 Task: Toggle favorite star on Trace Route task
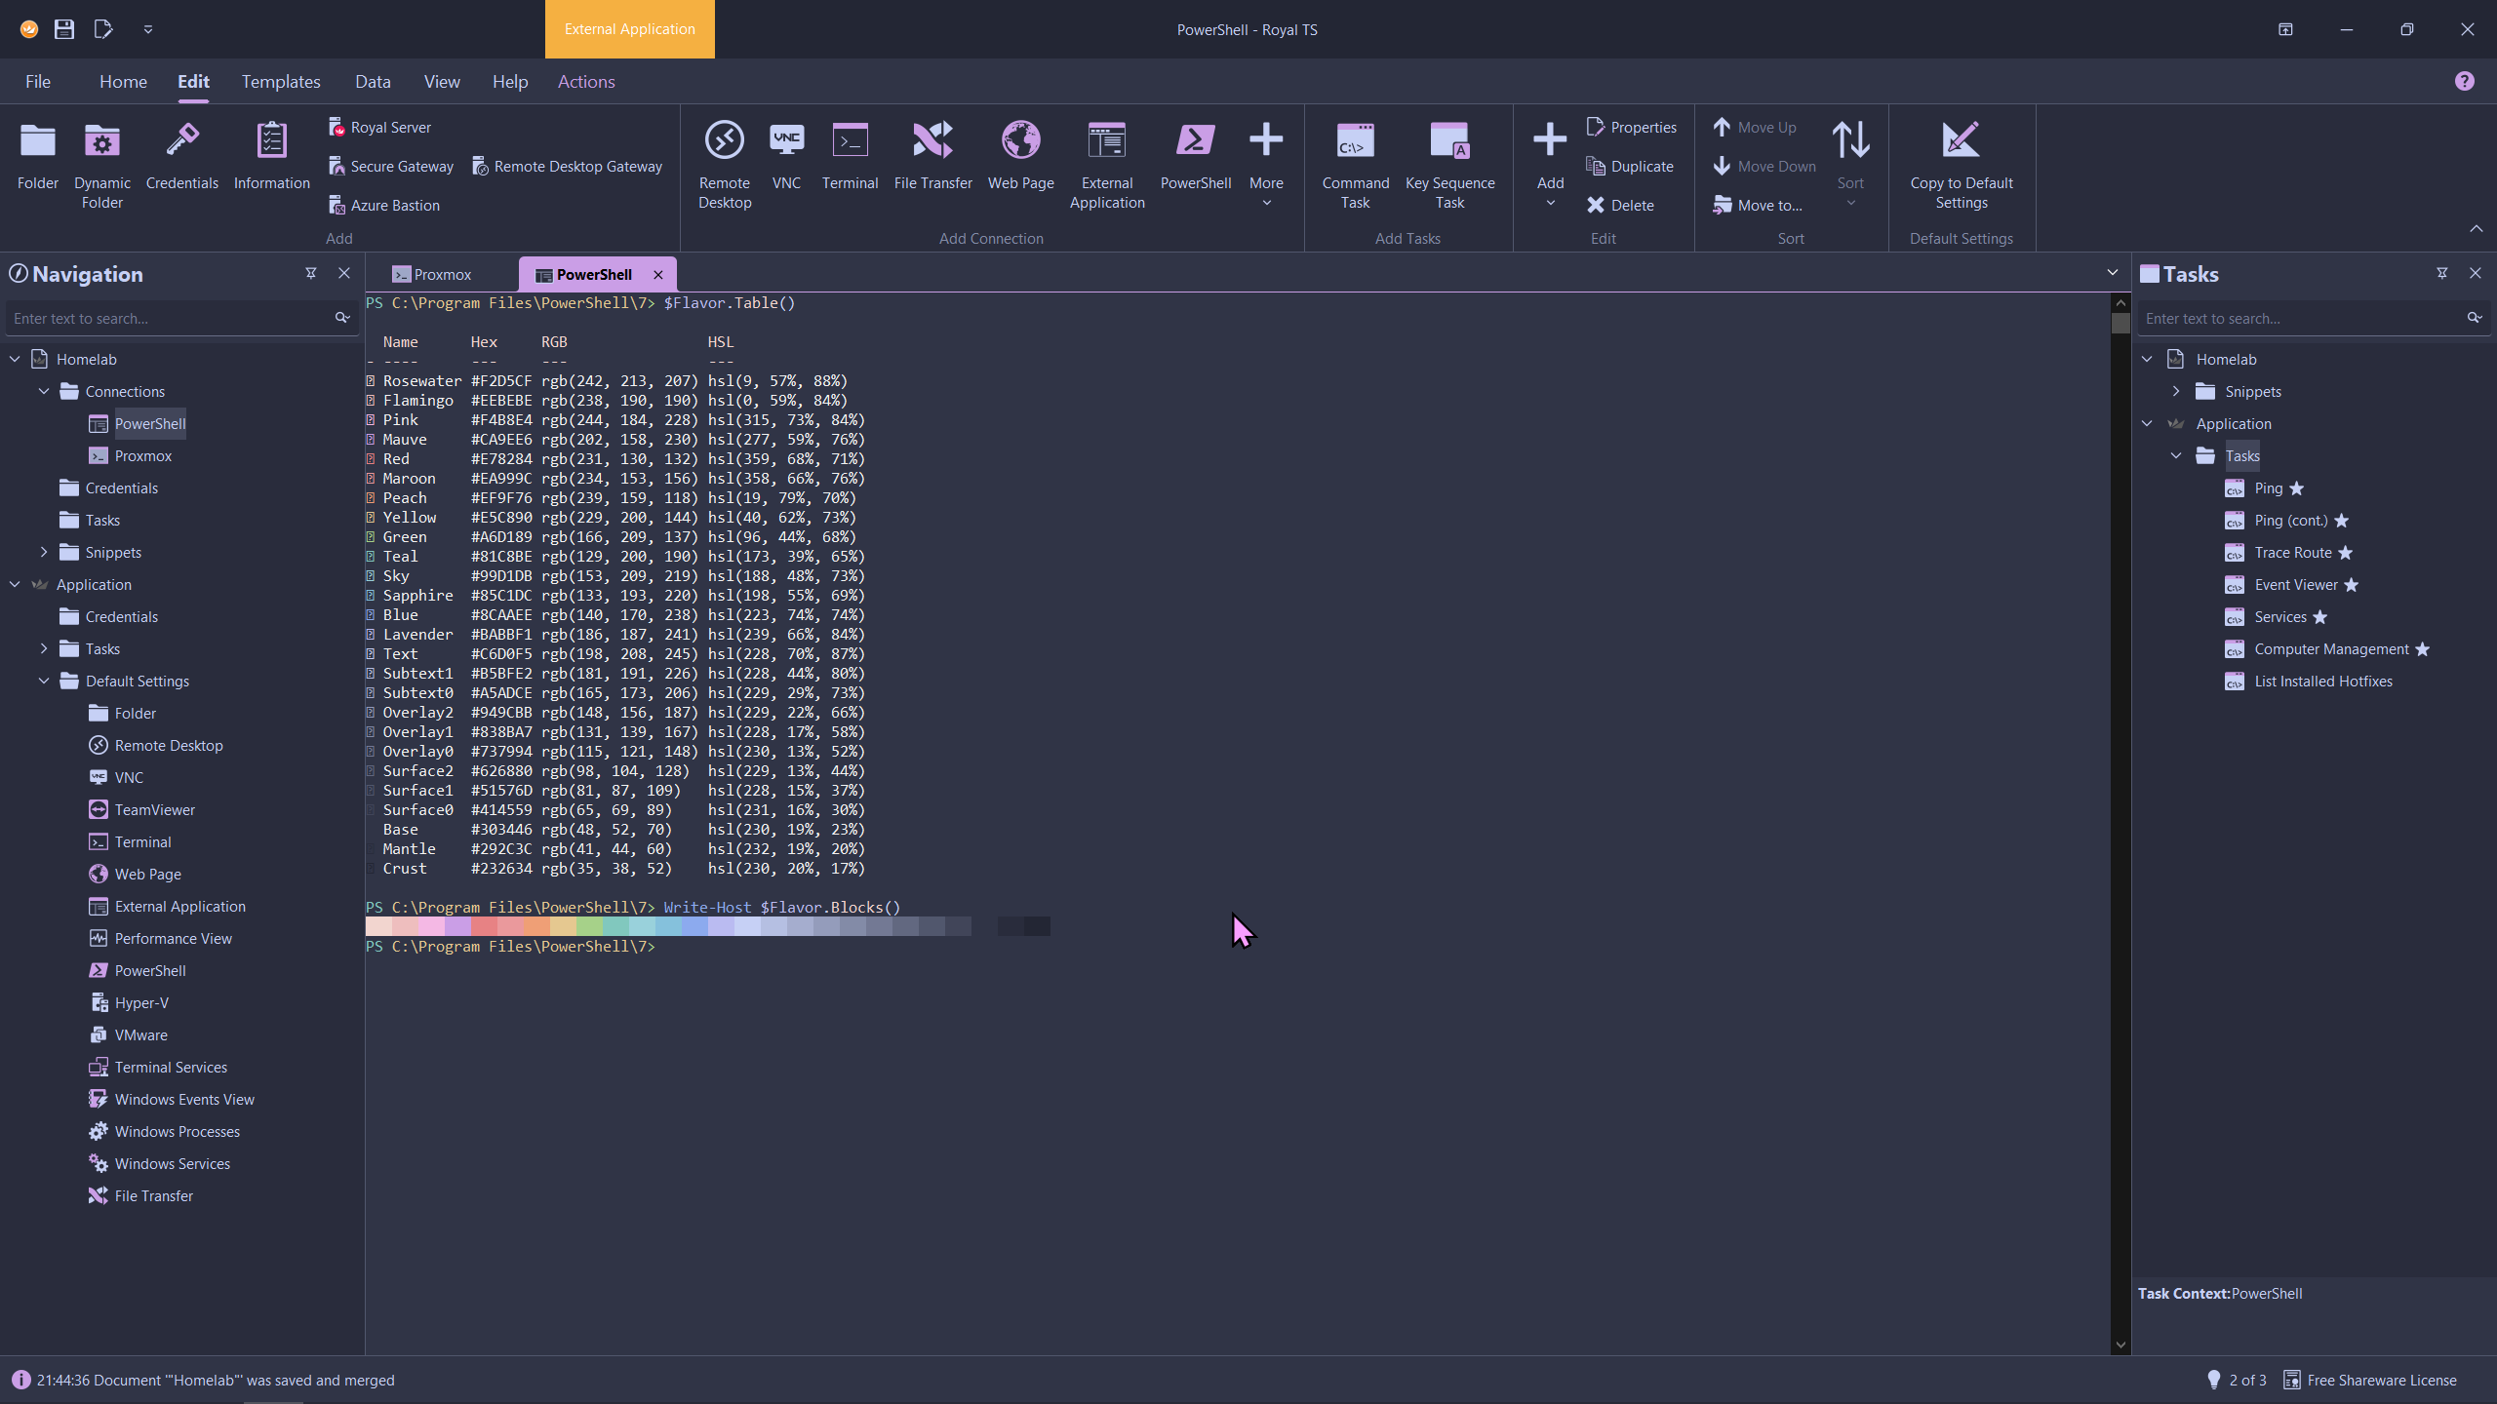pyautogui.click(x=2346, y=553)
